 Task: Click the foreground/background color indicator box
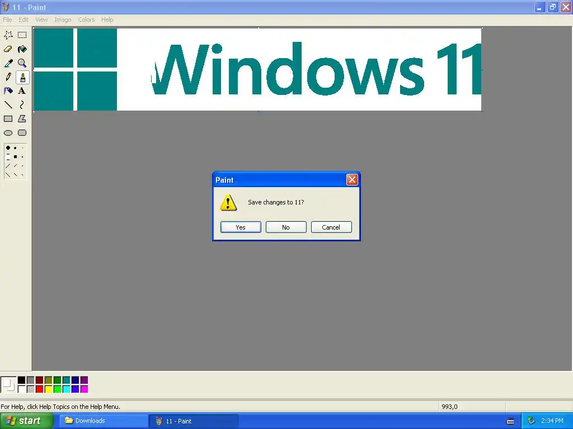coord(8,385)
